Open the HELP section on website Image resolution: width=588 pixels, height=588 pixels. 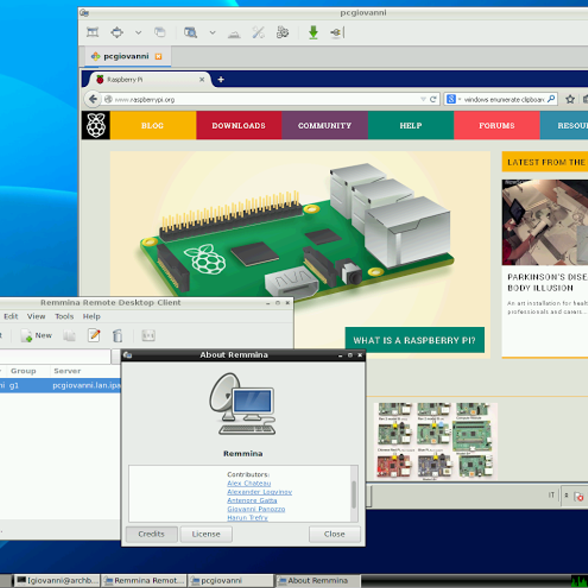[411, 125]
